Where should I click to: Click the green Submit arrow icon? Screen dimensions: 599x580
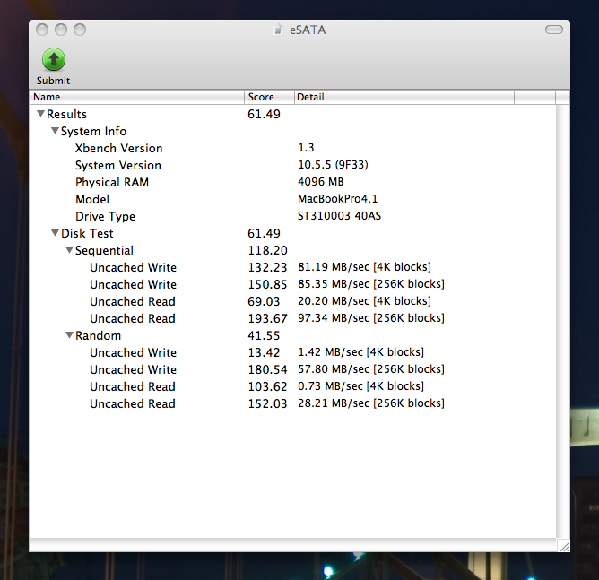(x=54, y=60)
